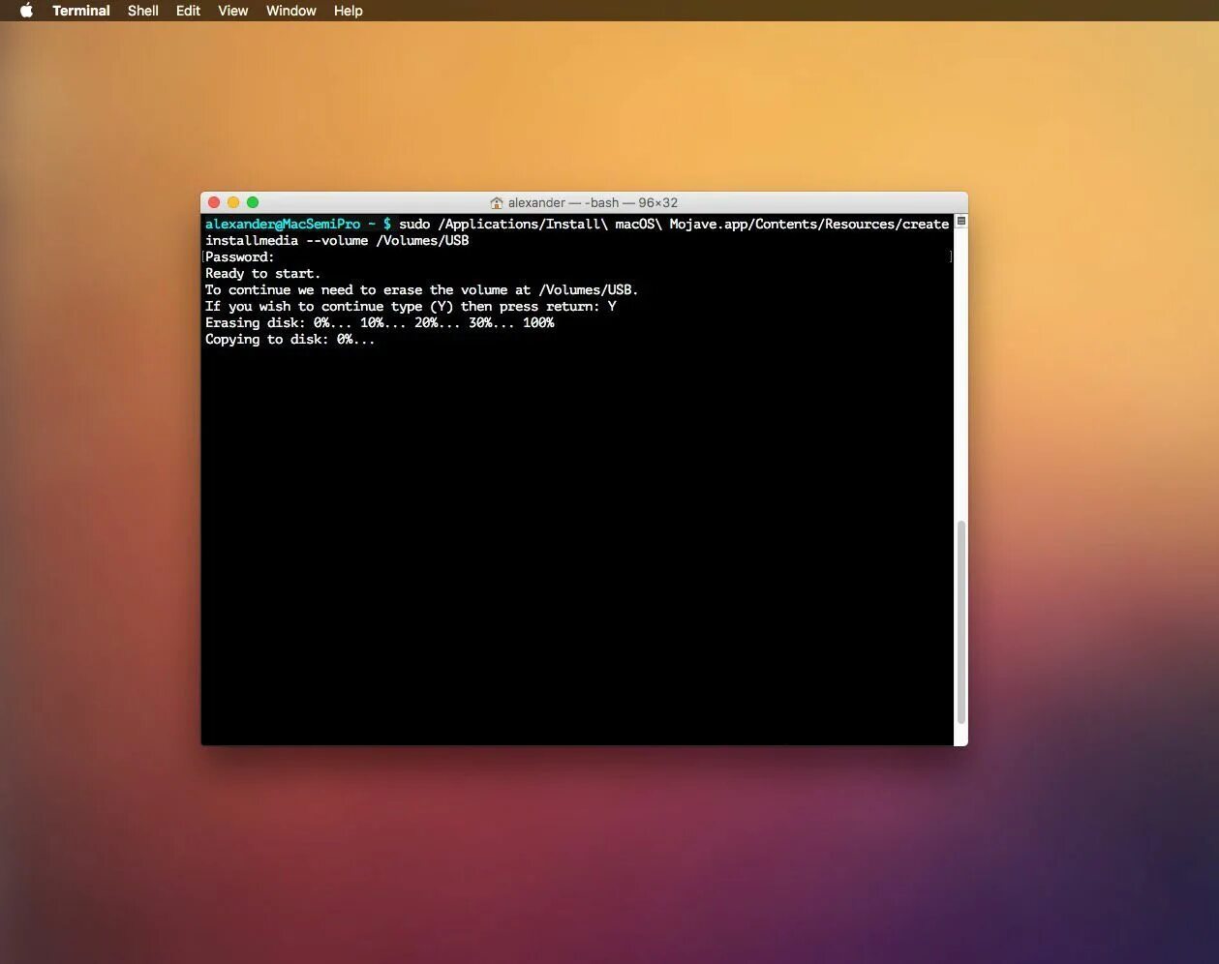Viewport: 1219px width, 964px height.
Task: Open the Help menu
Action: (349, 11)
